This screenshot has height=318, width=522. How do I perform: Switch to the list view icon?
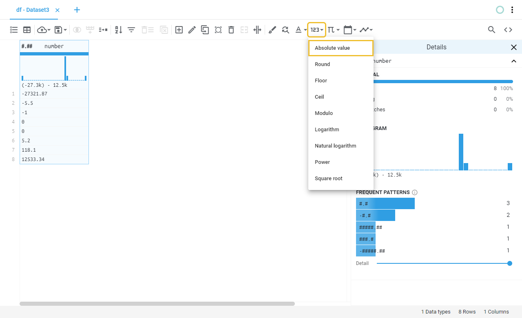(14, 30)
